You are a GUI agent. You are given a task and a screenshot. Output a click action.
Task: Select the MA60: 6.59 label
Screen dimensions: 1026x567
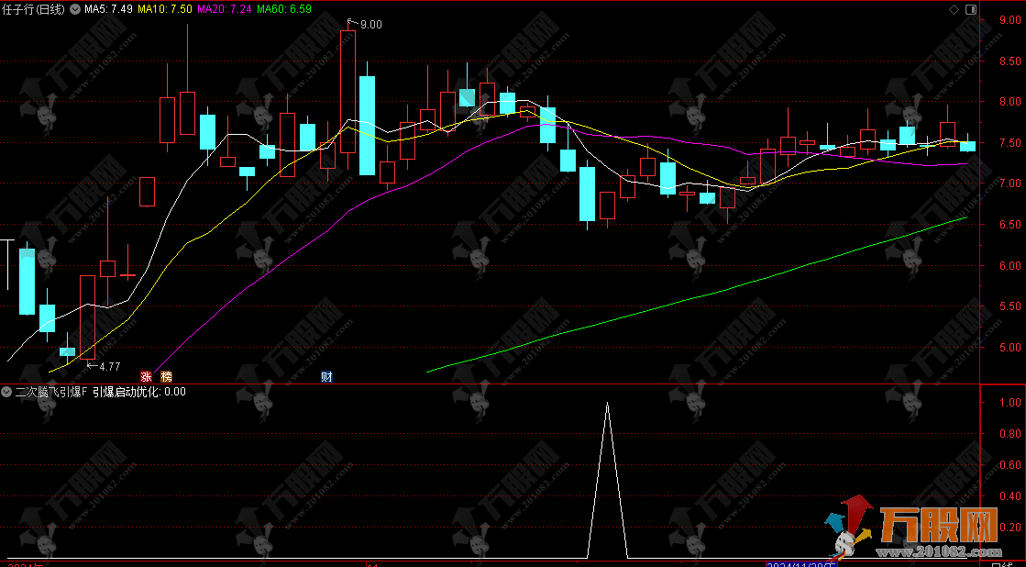pyautogui.click(x=284, y=9)
